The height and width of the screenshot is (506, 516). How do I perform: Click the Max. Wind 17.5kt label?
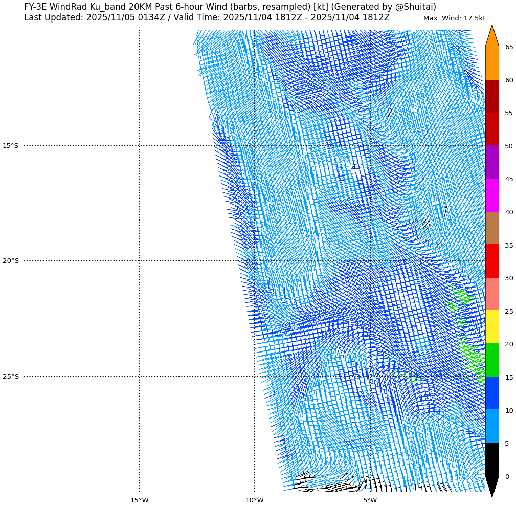tap(454, 18)
